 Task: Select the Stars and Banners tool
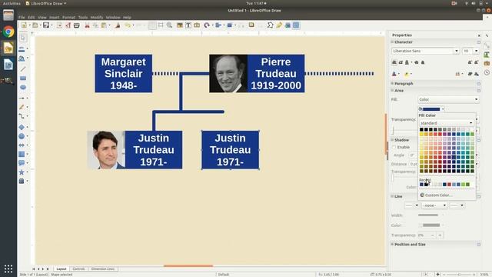[22, 172]
